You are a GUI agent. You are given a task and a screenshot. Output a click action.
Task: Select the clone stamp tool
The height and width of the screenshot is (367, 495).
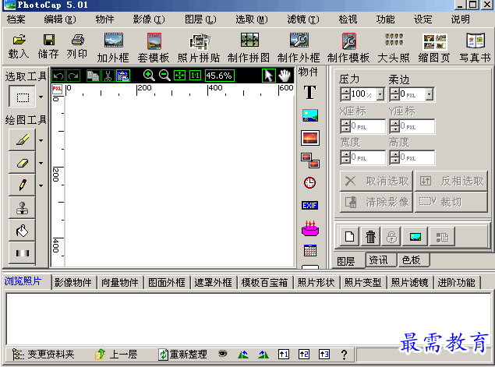pyautogui.click(x=22, y=208)
